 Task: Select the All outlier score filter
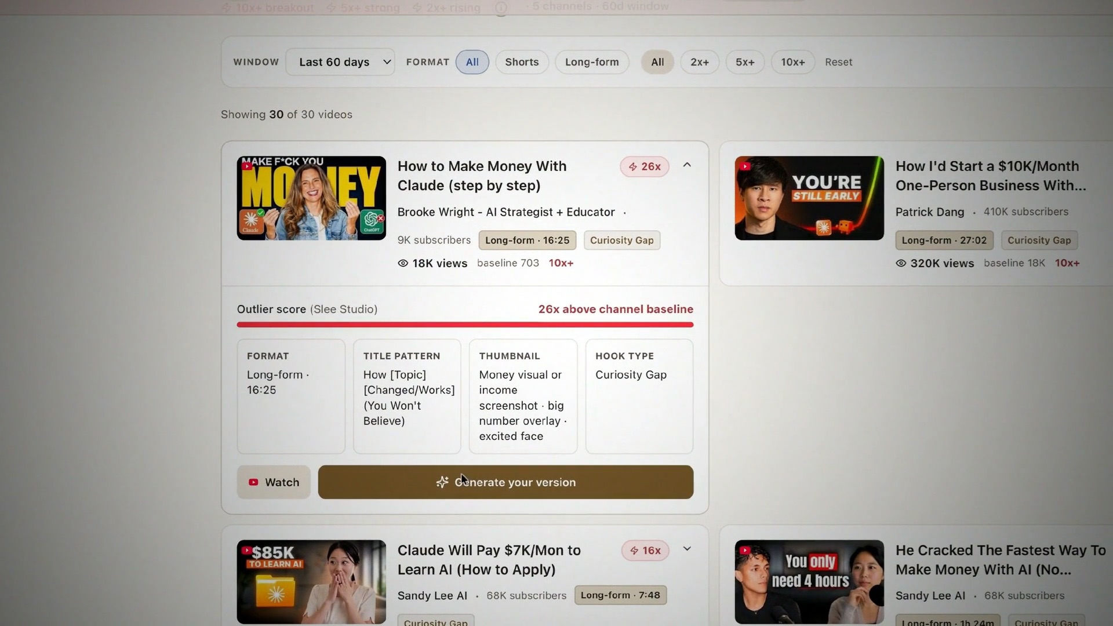(x=657, y=62)
